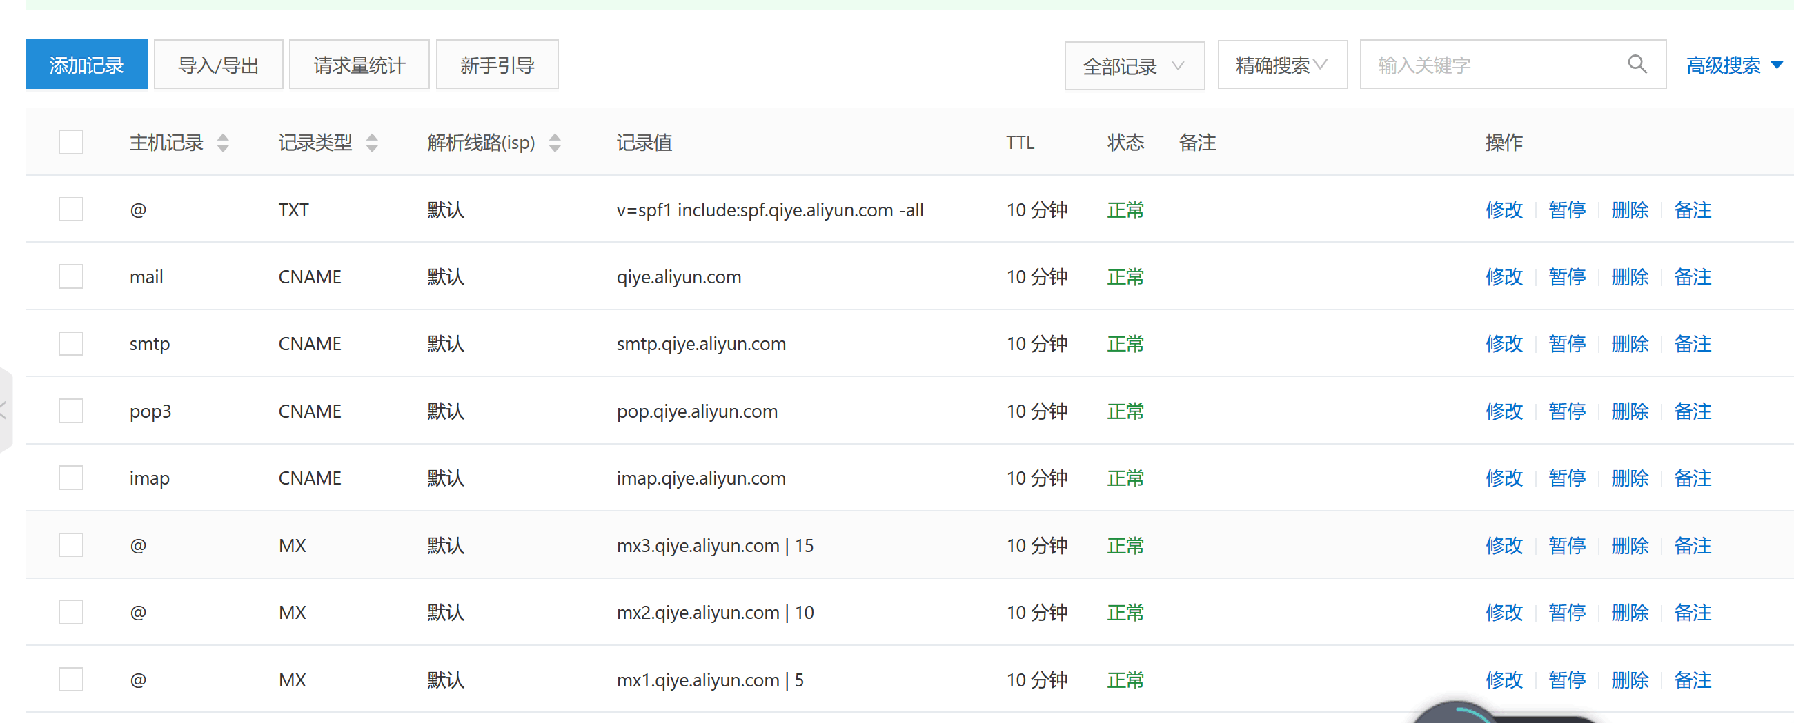Click 暂停 for the smtp record
This screenshot has height=723, width=1794.
click(1567, 343)
